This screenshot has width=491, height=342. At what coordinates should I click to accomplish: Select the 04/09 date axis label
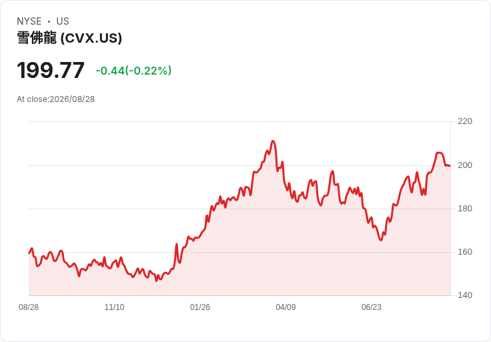[286, 307]
